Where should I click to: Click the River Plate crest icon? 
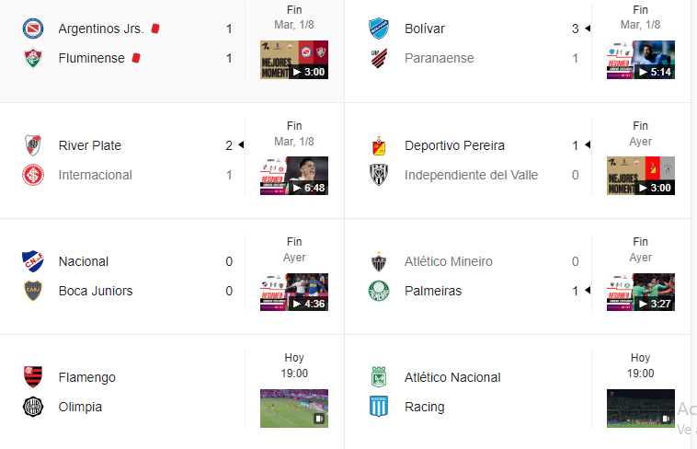33,145
